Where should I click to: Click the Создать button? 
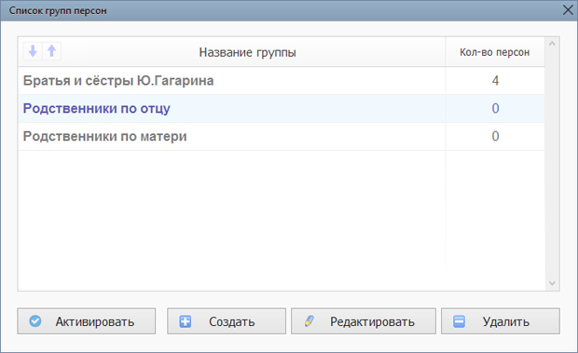(227, 321)
